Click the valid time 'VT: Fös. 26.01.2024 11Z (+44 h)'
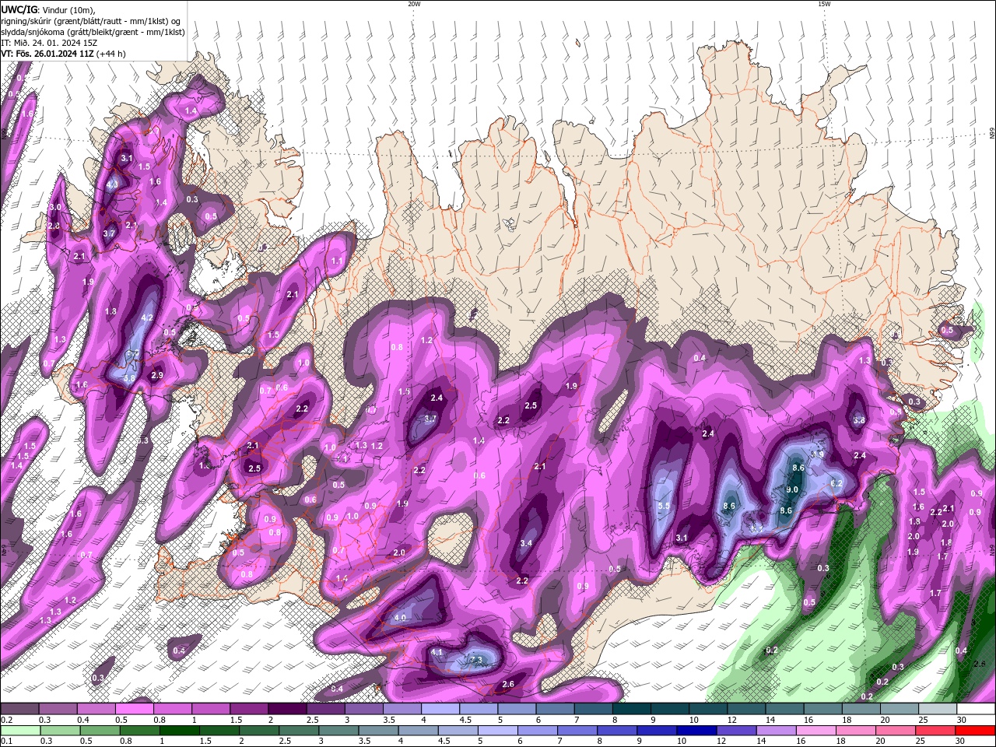Image resolution: width=996 pixels, height=747 pixels. click(x=64, y=54)
